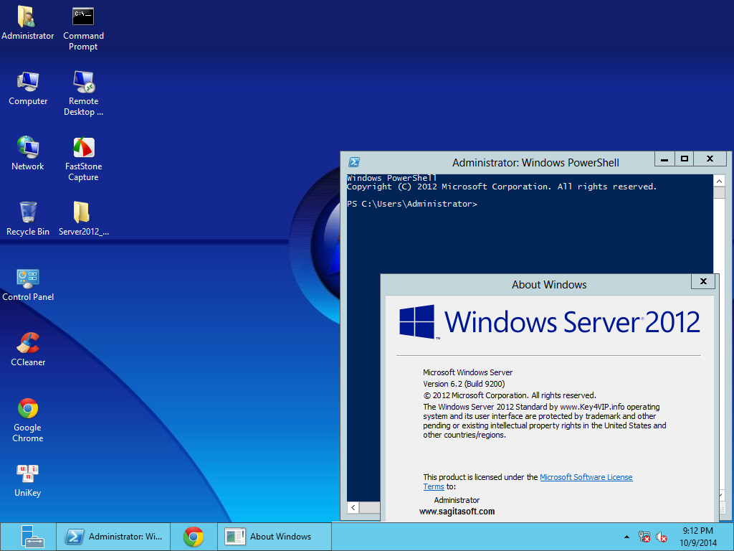Open Server Manager in the taskbar
This screenshot has height=551, width=734.
[x=32, y=537]
